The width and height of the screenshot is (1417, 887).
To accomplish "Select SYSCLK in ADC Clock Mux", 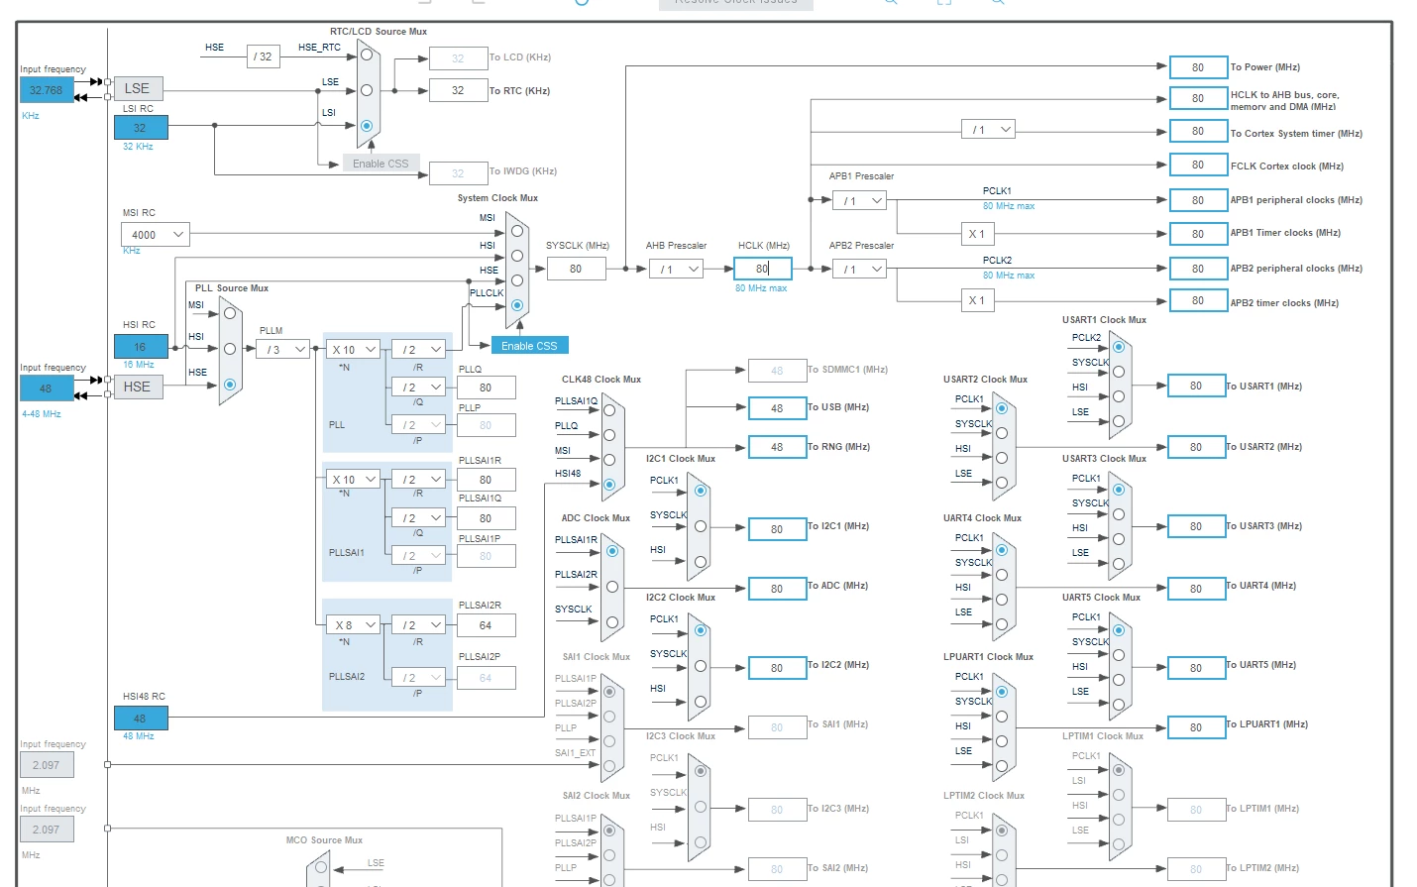I will [612, 622].
